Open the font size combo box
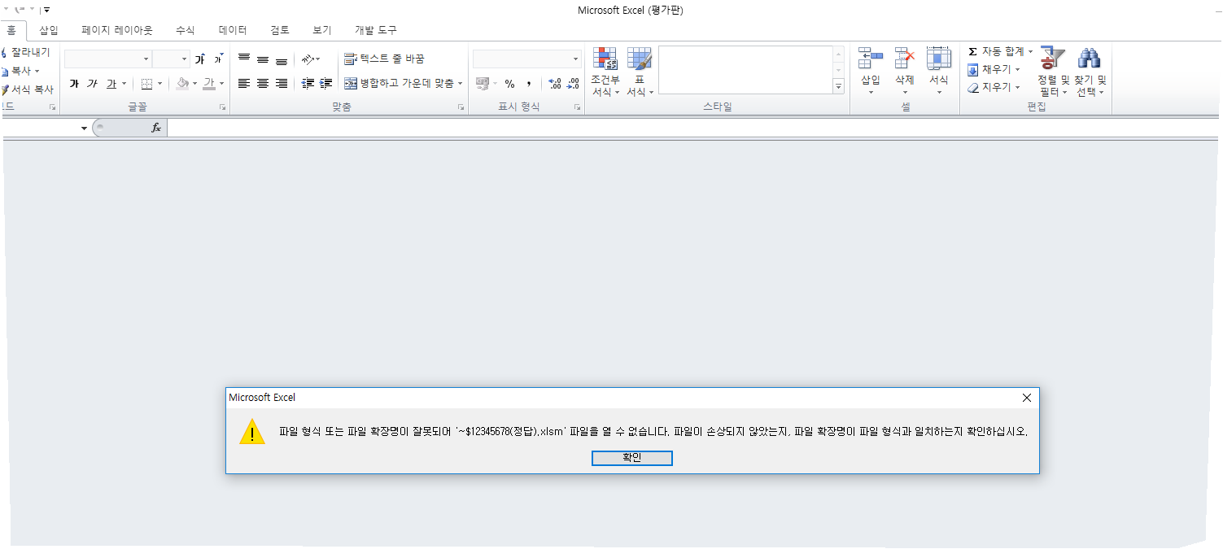Image resolution: width=1223 pixels, height=549 pixels. [171, 59]
